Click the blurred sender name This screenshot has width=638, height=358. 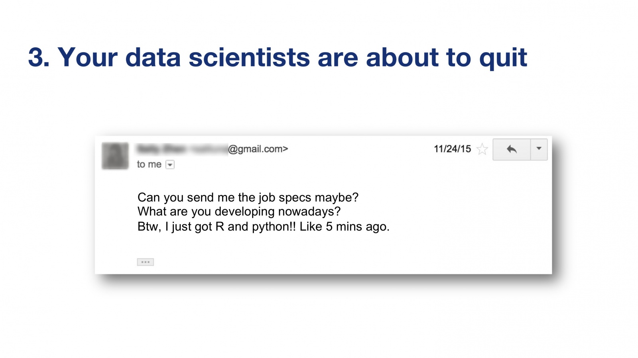[x=181, y=149]
